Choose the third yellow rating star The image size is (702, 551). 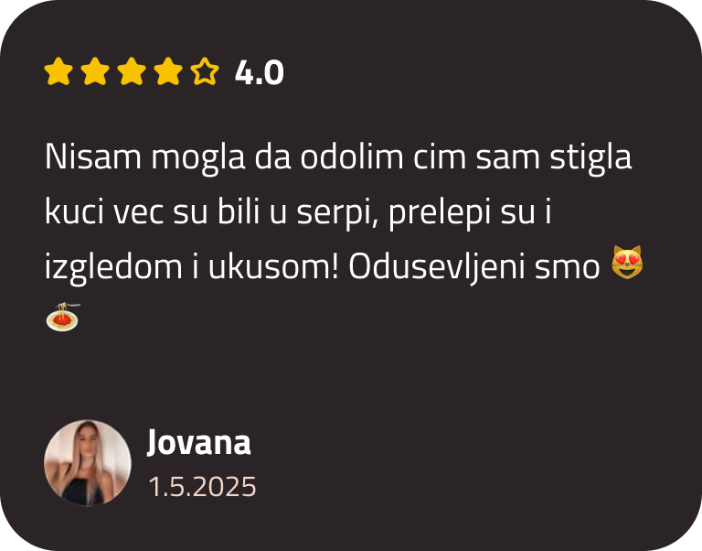[132, 71]
